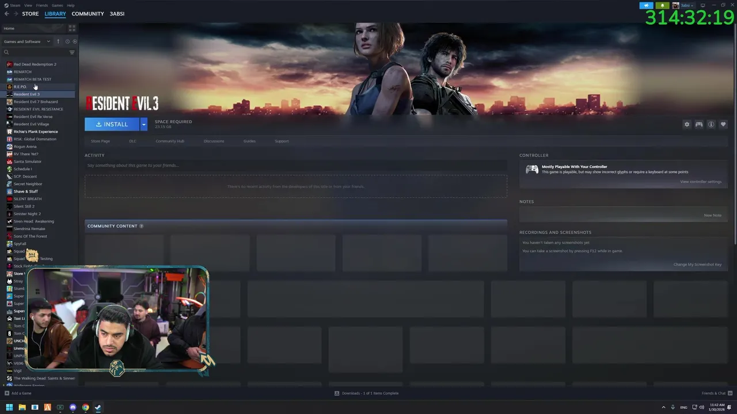Select Red Dead Redemption 2 in list
The width and height of the screenshot is (737, 414).
pyautogui.click(x=35, y=64)
